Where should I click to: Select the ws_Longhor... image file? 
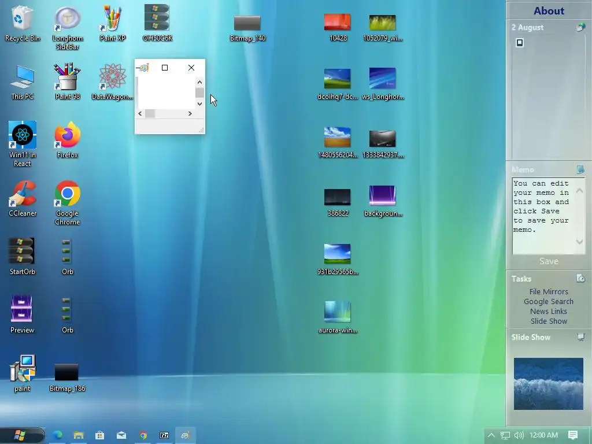pos(383,84)
